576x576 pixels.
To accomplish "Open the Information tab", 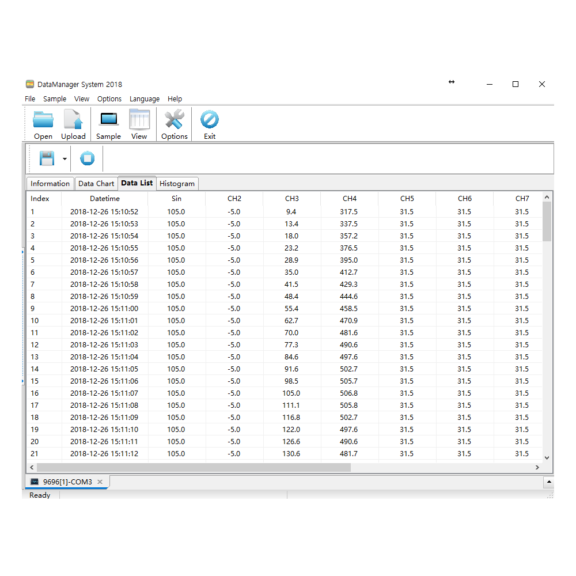I will [x=50, y=184].
